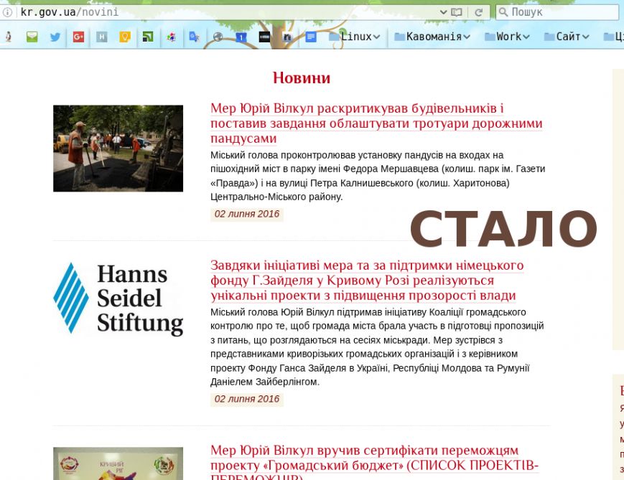This screenshot has height=480, width=624.
Task: Open the Google Translate bookmark
Action: click(x=194, y=37)
